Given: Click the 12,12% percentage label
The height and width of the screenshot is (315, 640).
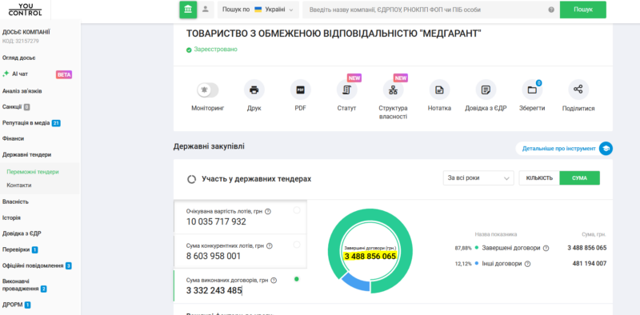Looking at the screenshot, I should [x=463, y=264].
